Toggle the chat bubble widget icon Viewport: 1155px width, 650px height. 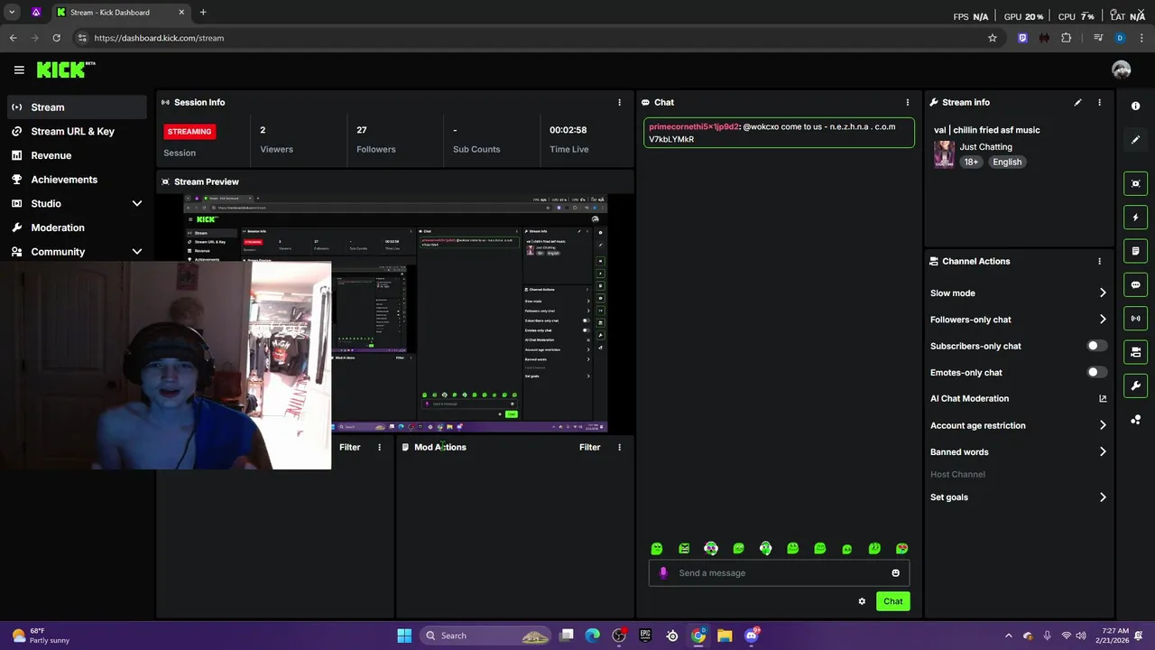[1135, 284]
